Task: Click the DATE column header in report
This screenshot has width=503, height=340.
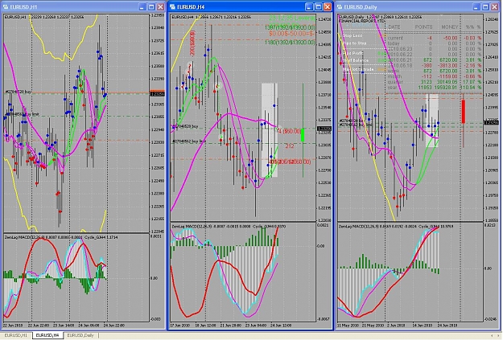Action: tap(394, 27)
